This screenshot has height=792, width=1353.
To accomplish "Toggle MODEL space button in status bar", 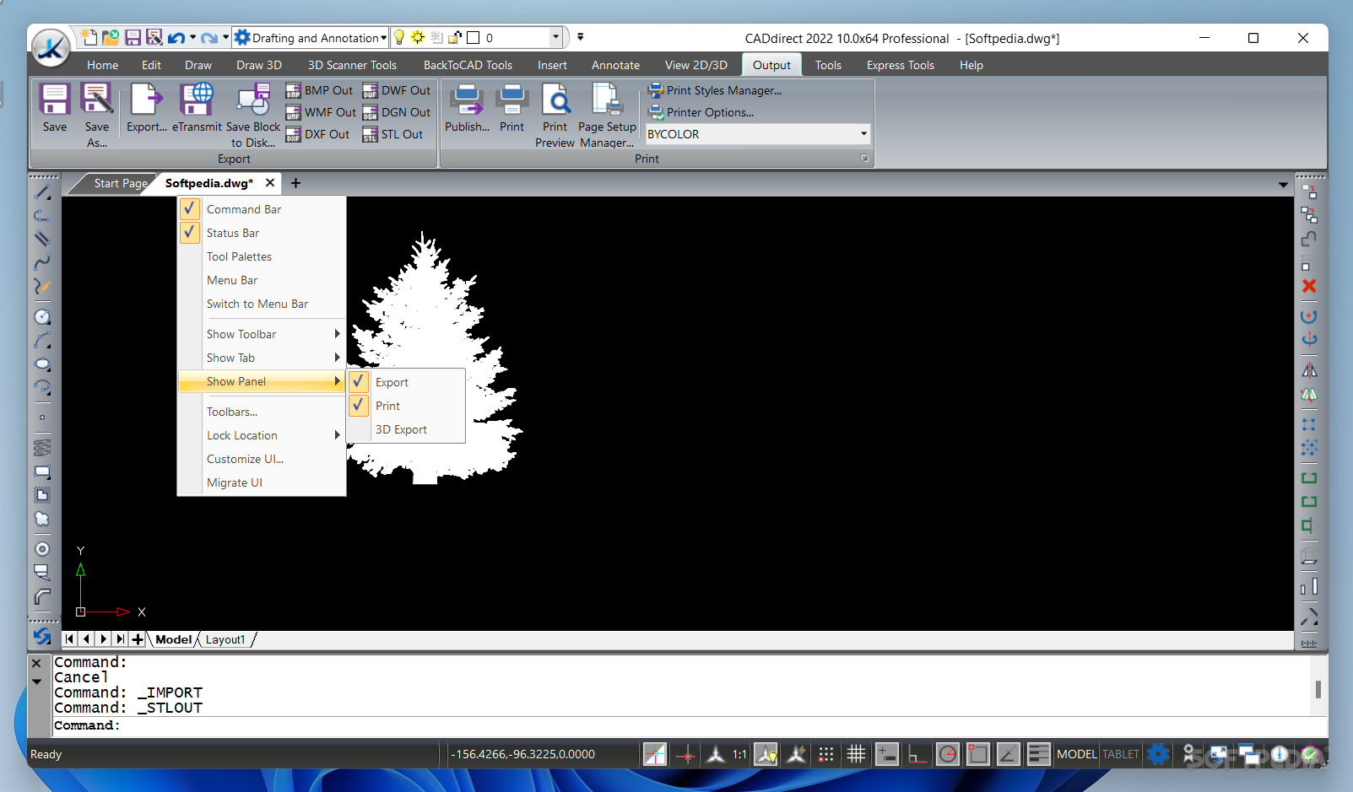I will (x=1076, y=754).
